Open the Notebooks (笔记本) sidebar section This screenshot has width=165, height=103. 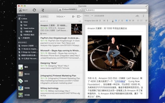point(28,74)
